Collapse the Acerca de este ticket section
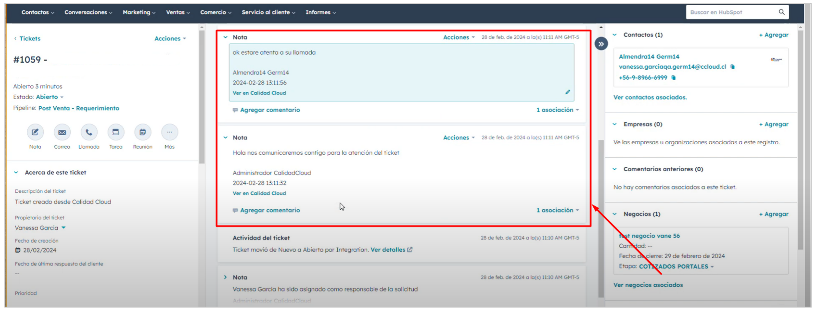Viewport: 813px width, 311px height. 16,172
